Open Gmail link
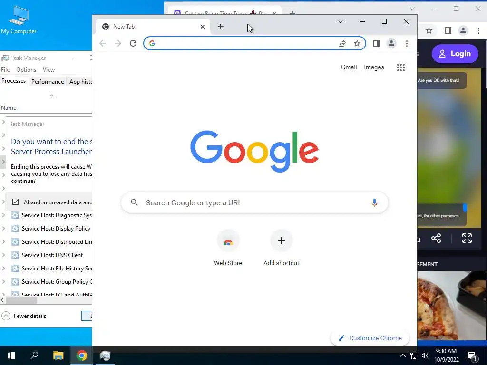Image resolution: width=487 pixels, height=365 pixels. (349, 67)
